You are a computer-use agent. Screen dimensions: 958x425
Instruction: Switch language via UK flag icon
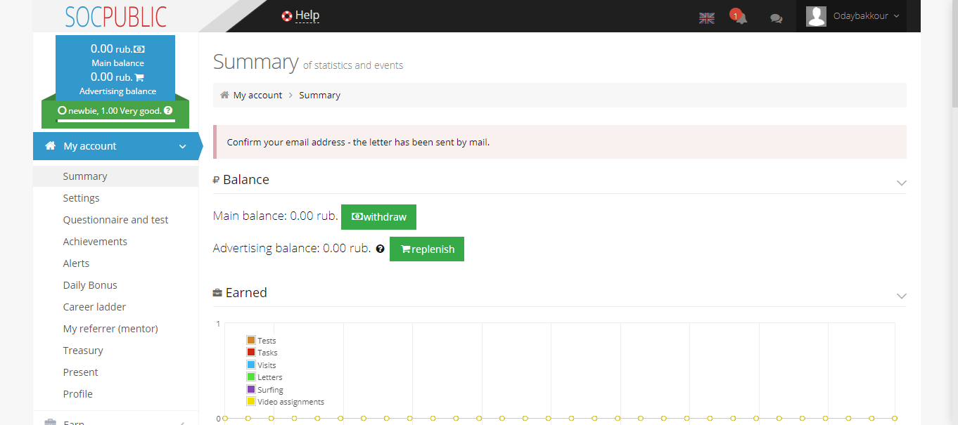click(707, 18)
